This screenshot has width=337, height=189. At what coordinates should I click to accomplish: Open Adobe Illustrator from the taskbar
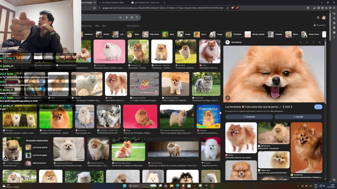tap(195, 186)
